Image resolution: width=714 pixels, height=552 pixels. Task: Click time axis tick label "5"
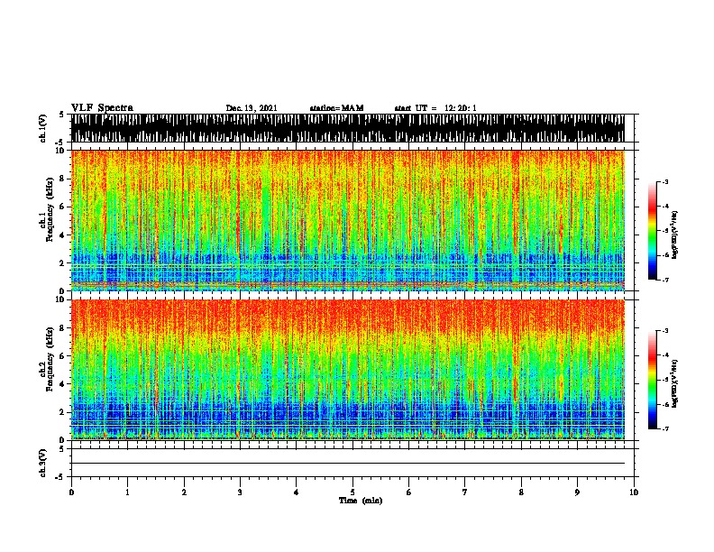click(352, 492)
